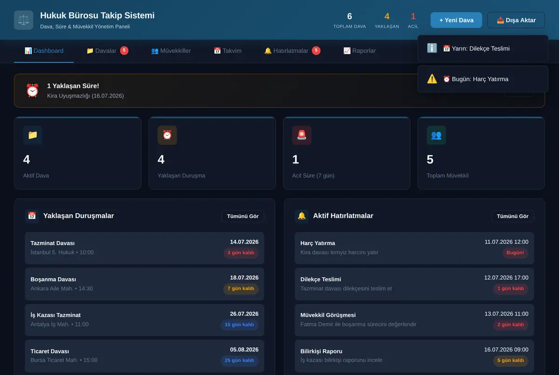
Task: Click the red badge on the Davalar tab
Action: [x=124, y=51]
